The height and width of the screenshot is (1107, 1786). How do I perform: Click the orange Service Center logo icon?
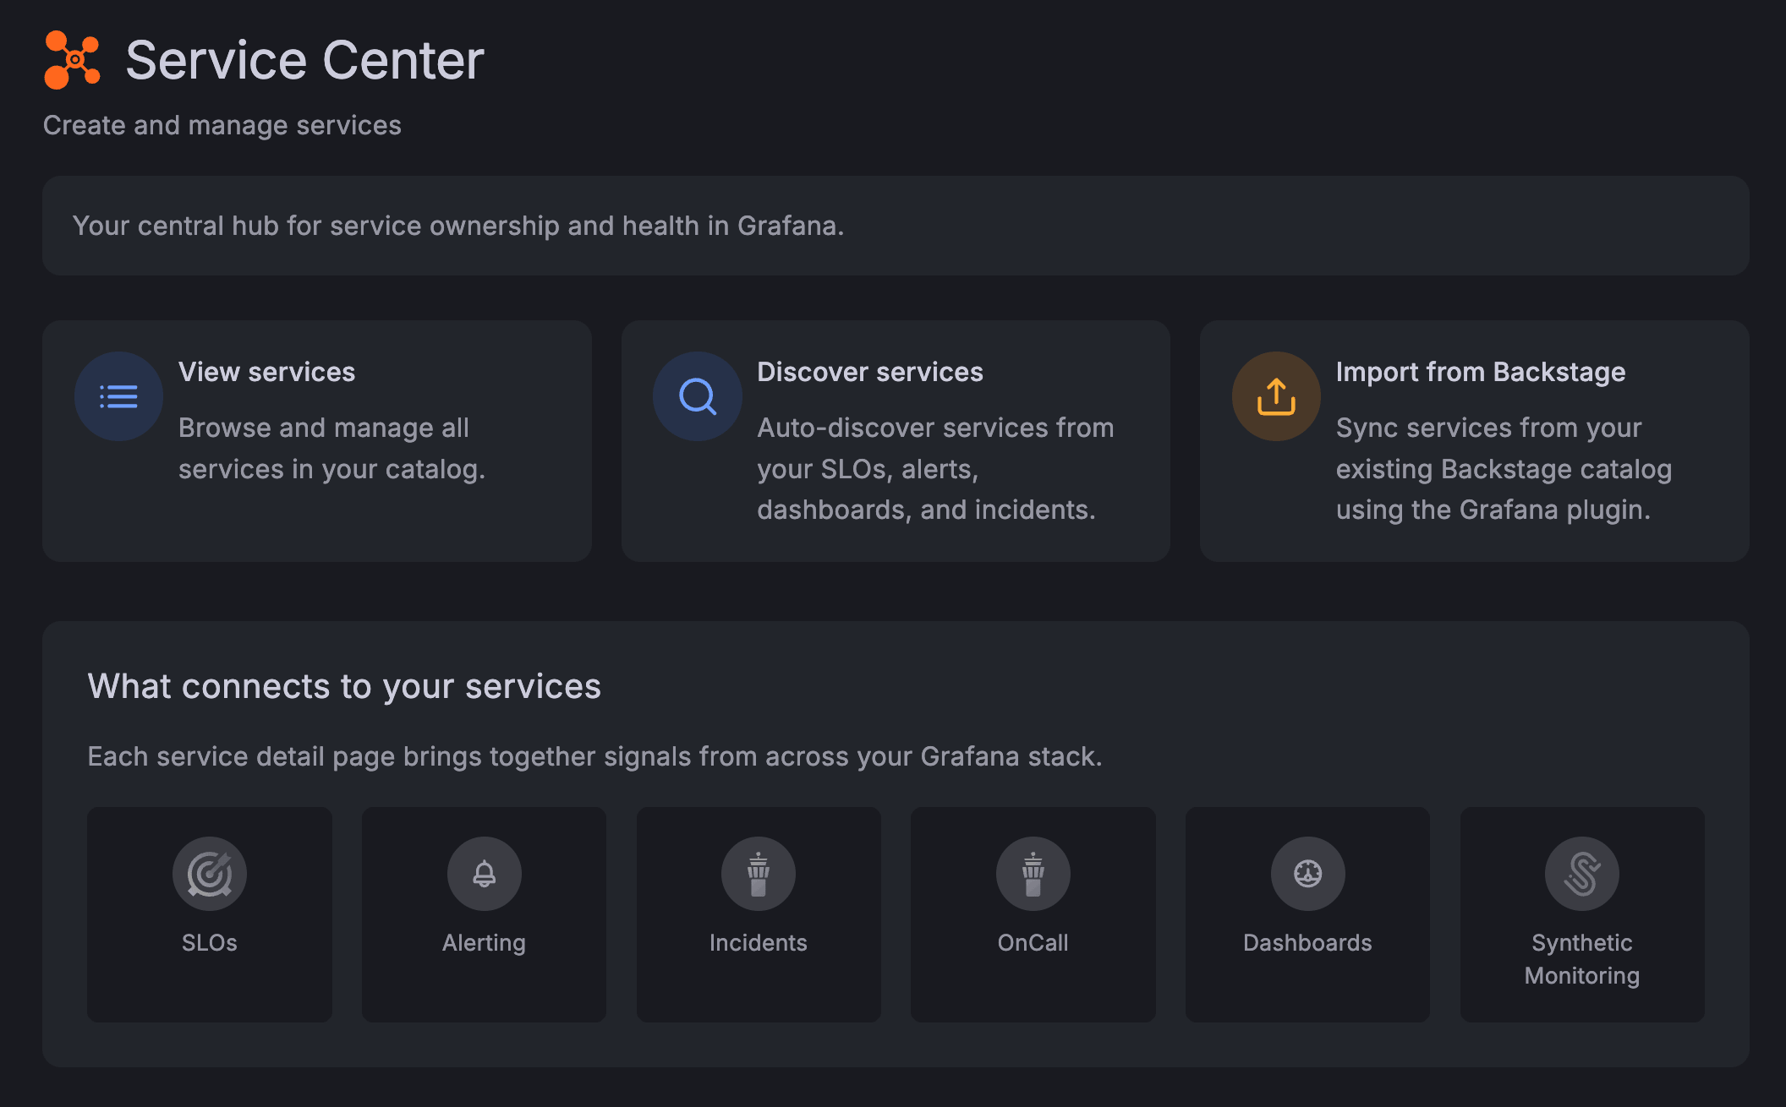point(72,60)
